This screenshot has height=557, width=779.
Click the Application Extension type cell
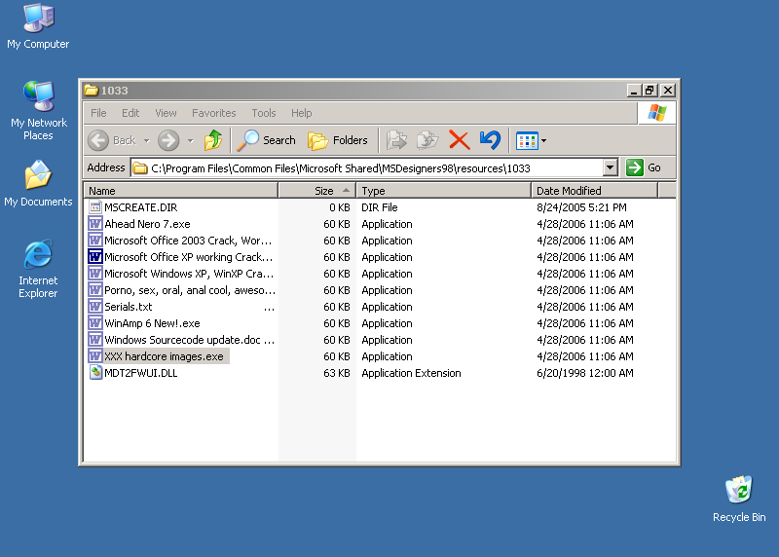point(411,373)
